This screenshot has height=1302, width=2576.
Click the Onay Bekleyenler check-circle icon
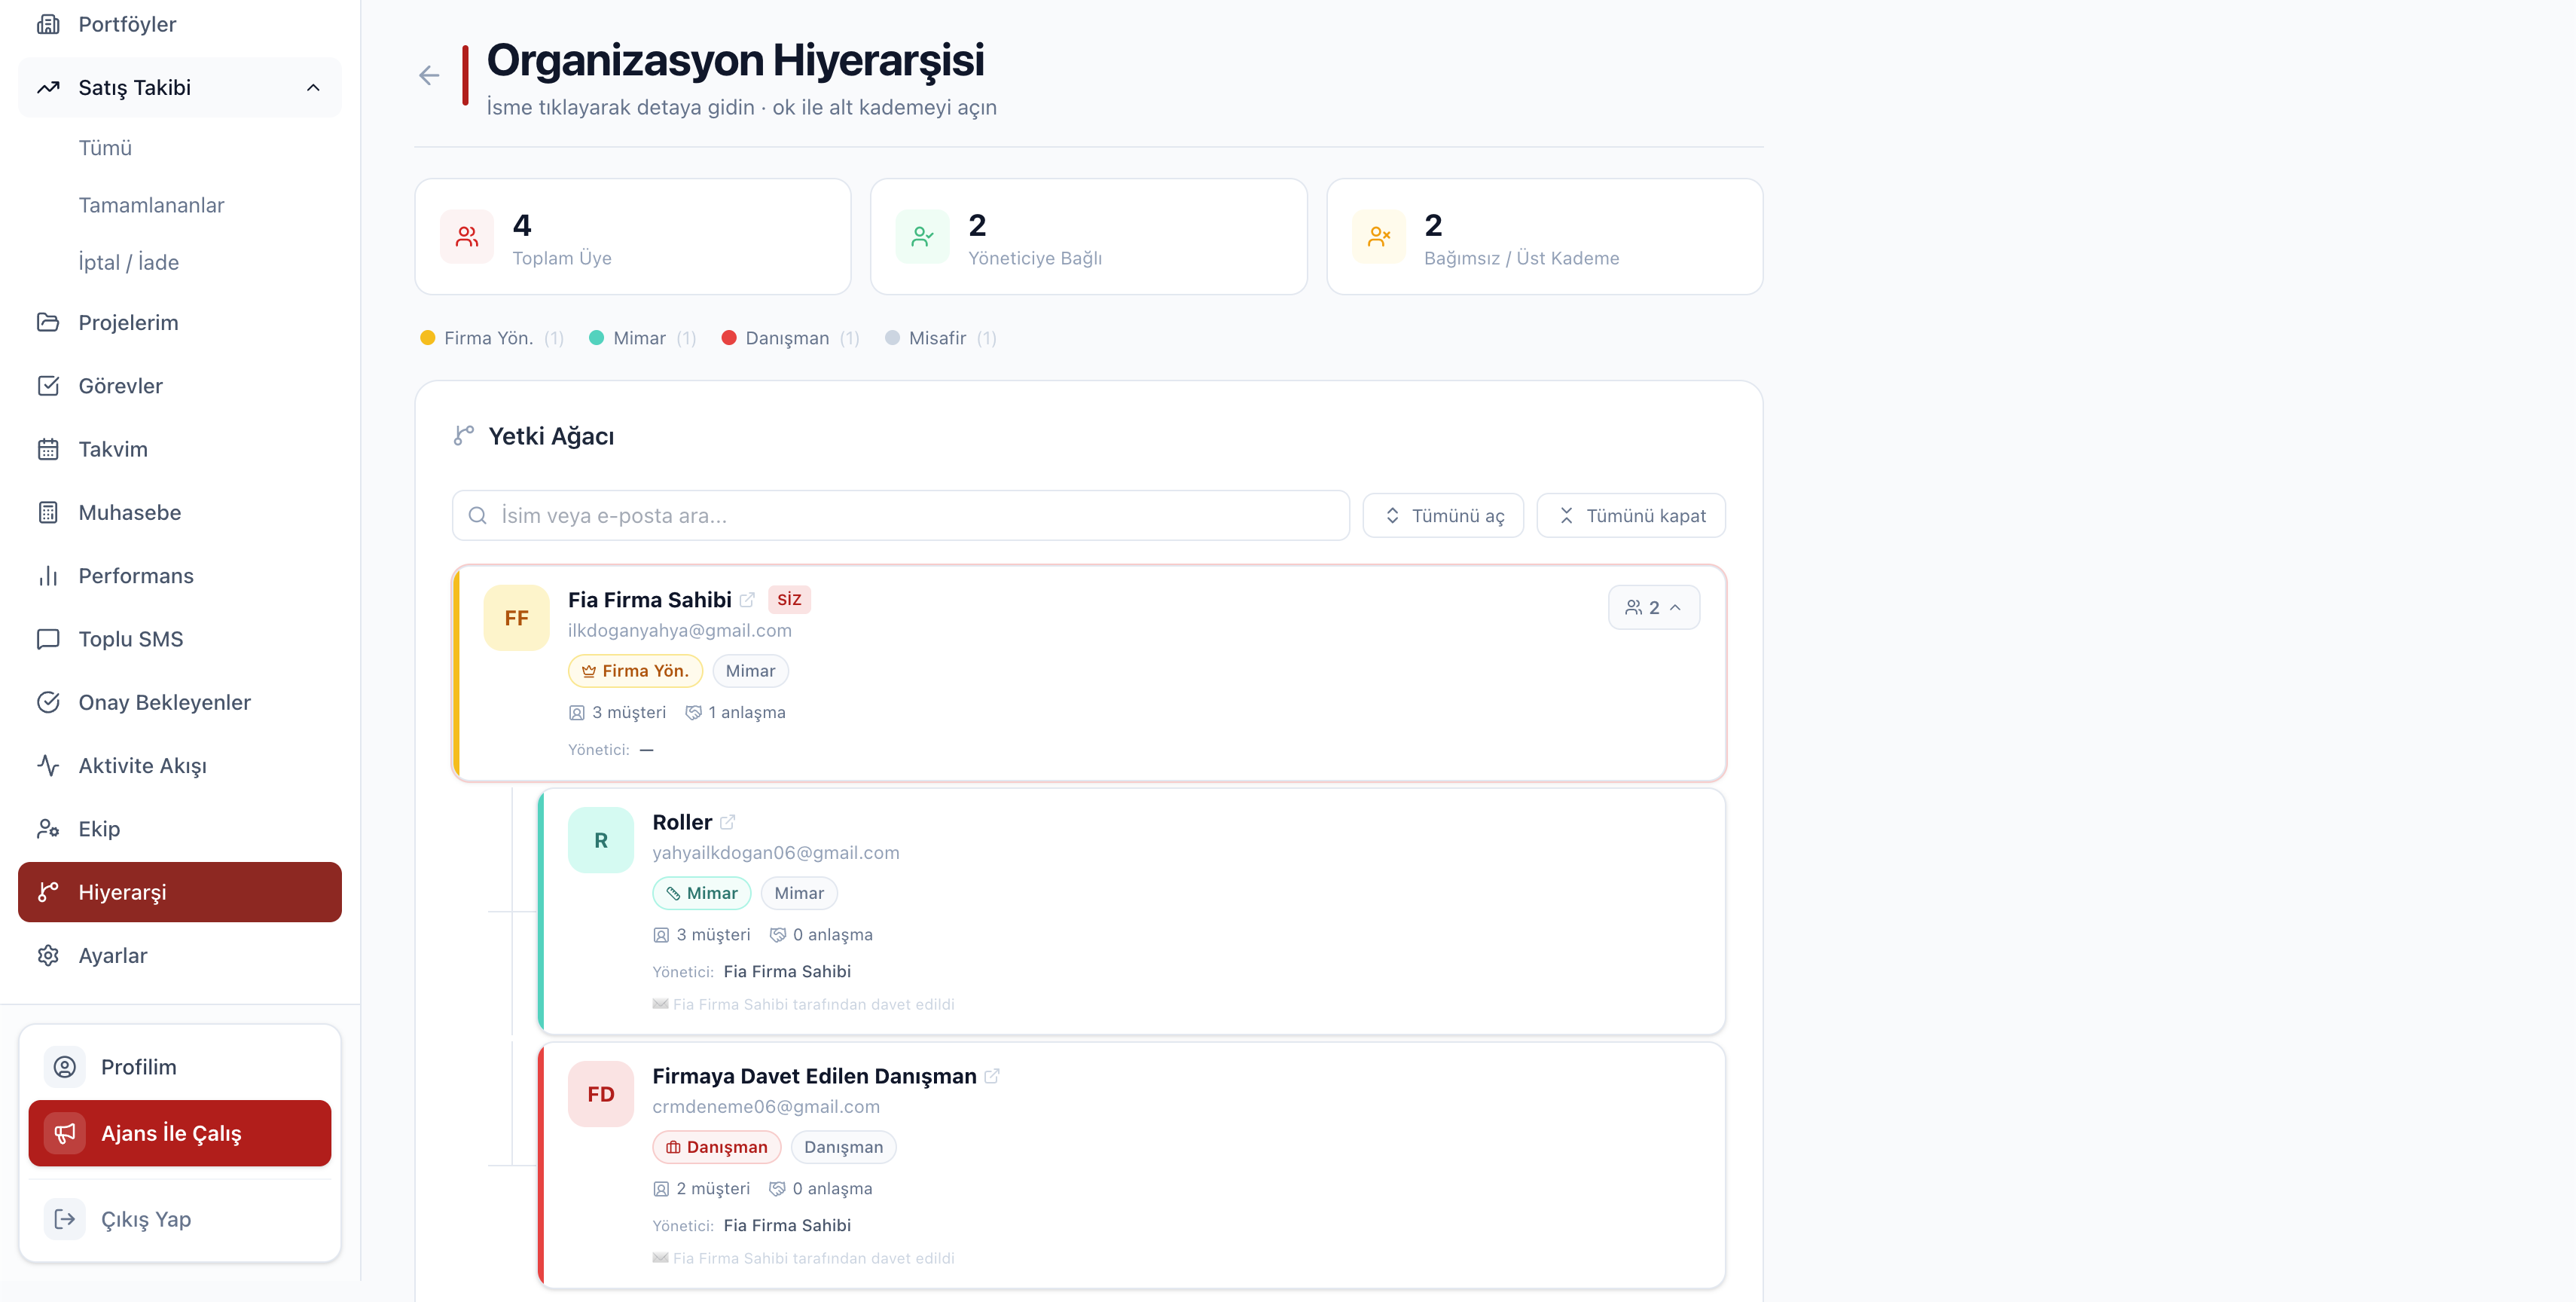(48, 702)
